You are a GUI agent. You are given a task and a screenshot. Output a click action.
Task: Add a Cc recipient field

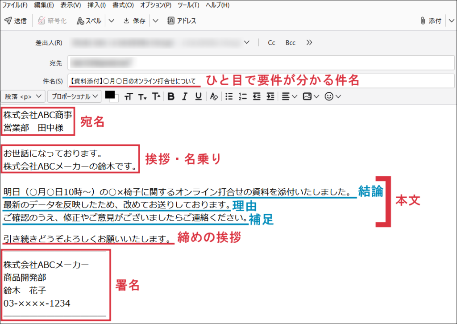click(x=271, y=43)
